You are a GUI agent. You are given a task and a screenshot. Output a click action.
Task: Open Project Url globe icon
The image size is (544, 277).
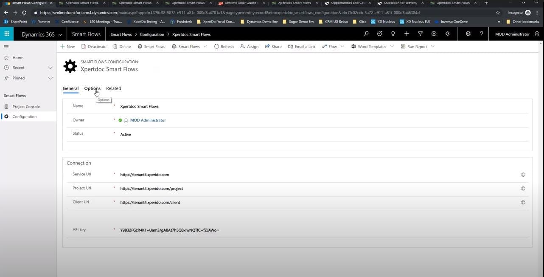coord(523,189)
